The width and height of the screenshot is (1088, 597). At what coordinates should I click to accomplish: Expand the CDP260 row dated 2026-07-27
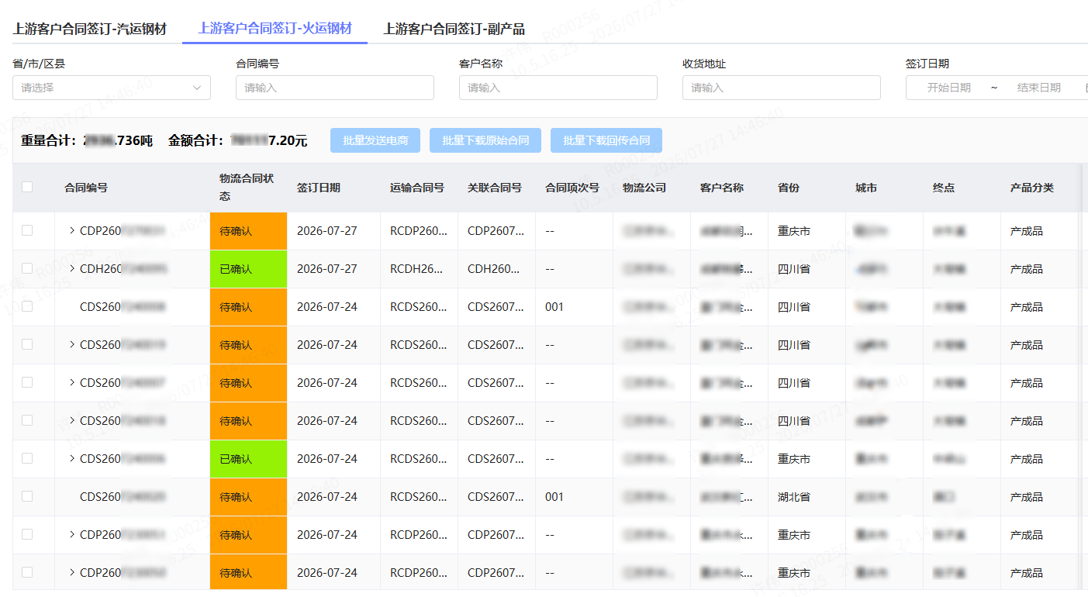pos(72,230)
